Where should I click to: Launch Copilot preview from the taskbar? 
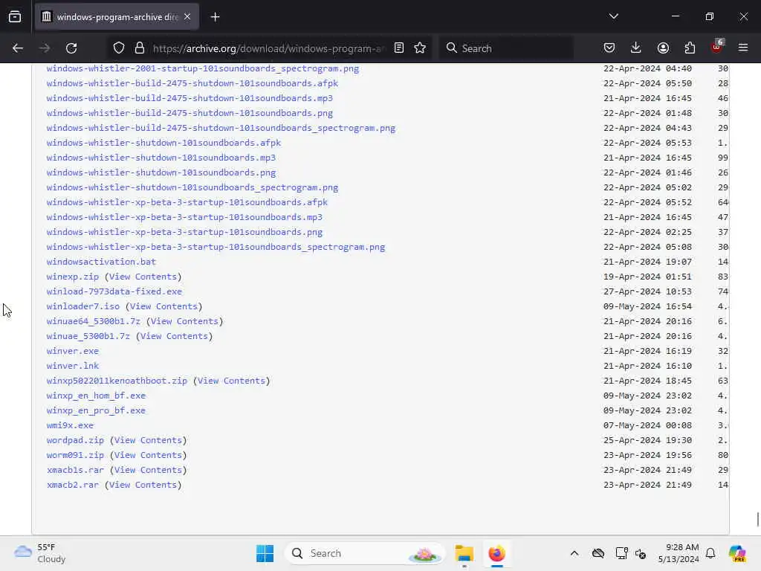736,553
